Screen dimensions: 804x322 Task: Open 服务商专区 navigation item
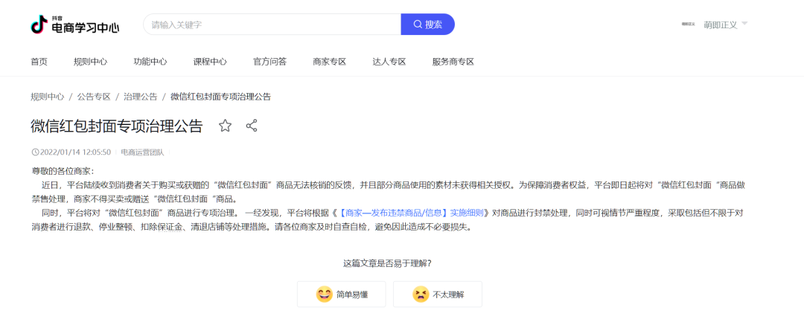click(453, 62)
